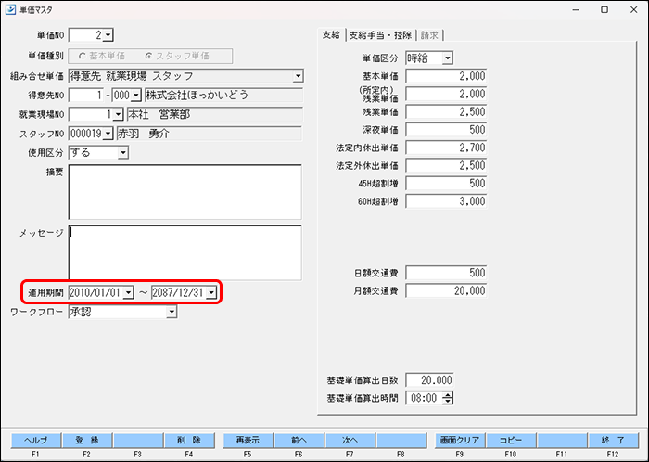Screen dimensions: 649x462
Task: Click the メッセージ text area
Action: pos(185,252)
